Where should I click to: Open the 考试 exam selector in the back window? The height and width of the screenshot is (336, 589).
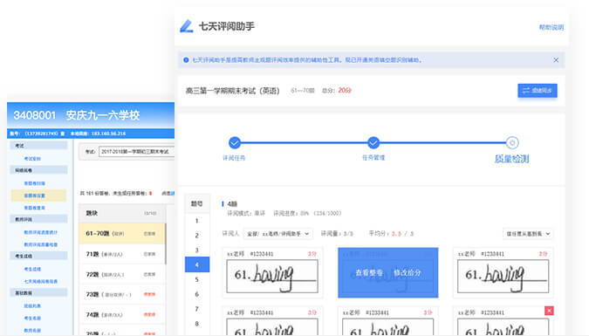click(x=136, y=152)
